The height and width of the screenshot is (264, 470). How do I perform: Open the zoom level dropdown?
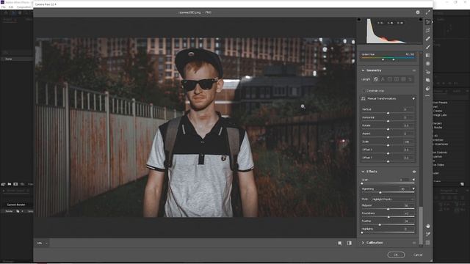(x=46, y=243)
